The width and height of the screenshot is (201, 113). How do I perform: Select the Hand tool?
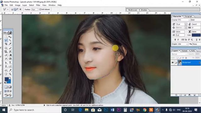point(6,74)
